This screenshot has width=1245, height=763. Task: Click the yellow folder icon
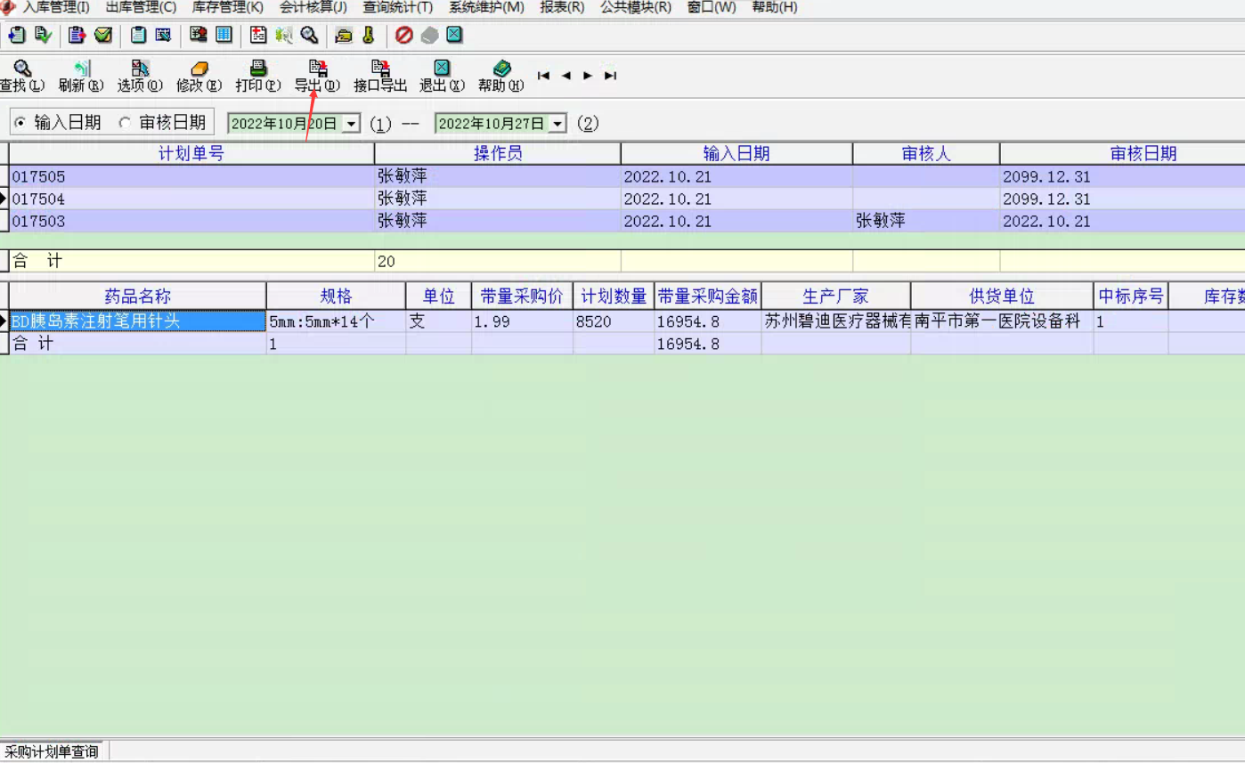pyautogui.click(x=344, y=36)
